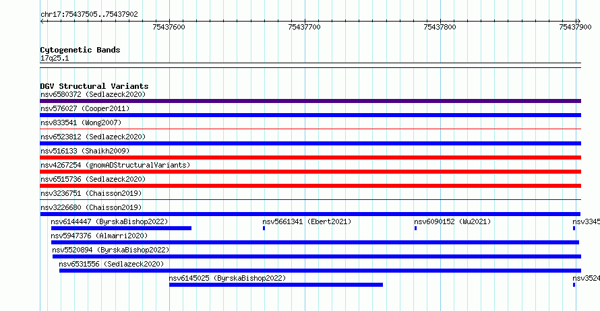The image size is (600, 311).
Task: Click small blue marker under nsv5661341
Action: coord(264,228)
